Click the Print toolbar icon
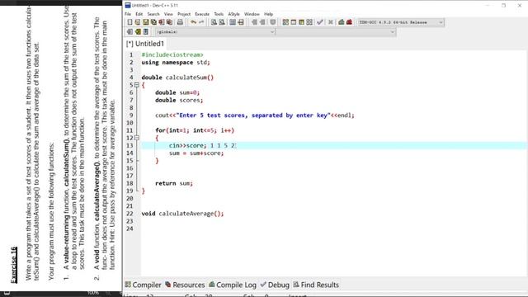The width and height of the screenshot is (528, 297). pyautogui.click(x=180, y=22)
